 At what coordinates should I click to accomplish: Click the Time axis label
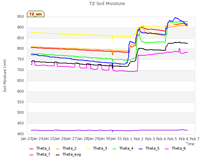click(190, 144)
